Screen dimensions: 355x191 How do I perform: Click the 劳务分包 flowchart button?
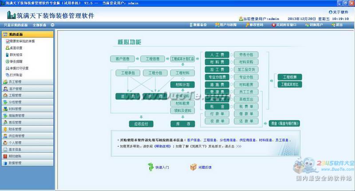[x=246, y=55]
